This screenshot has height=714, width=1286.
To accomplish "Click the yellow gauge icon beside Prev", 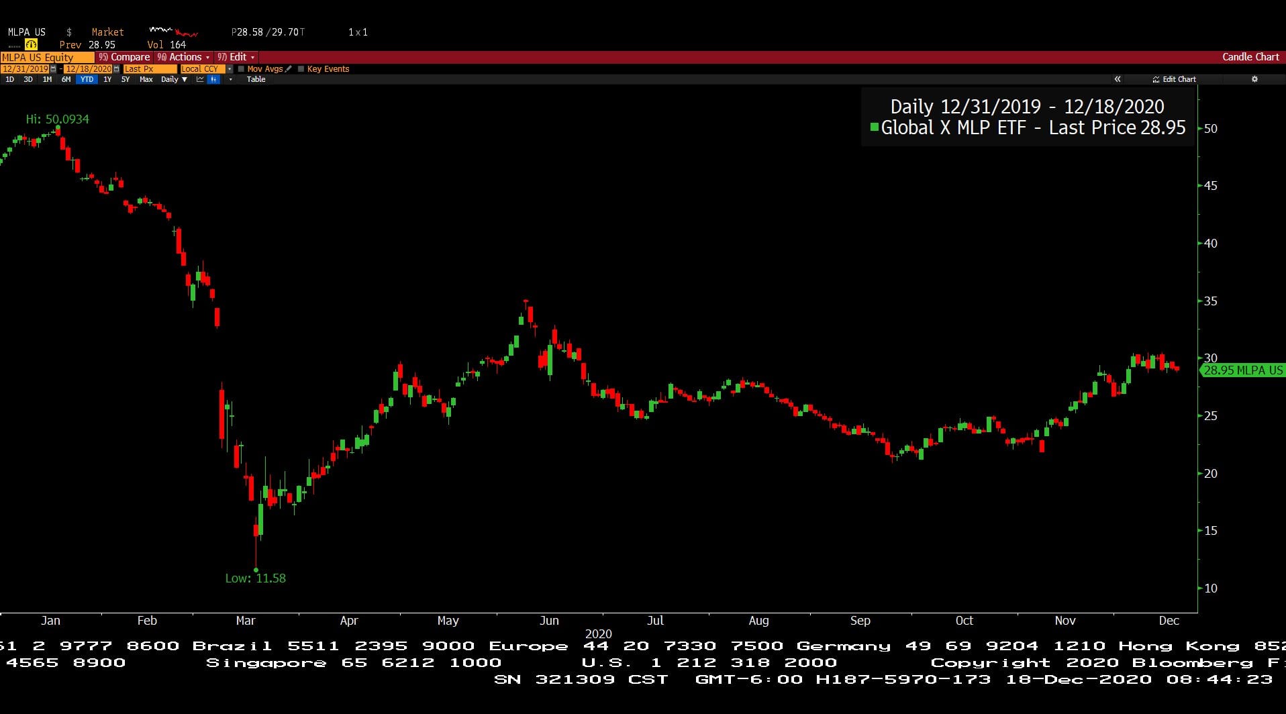I will click(31, 44).
